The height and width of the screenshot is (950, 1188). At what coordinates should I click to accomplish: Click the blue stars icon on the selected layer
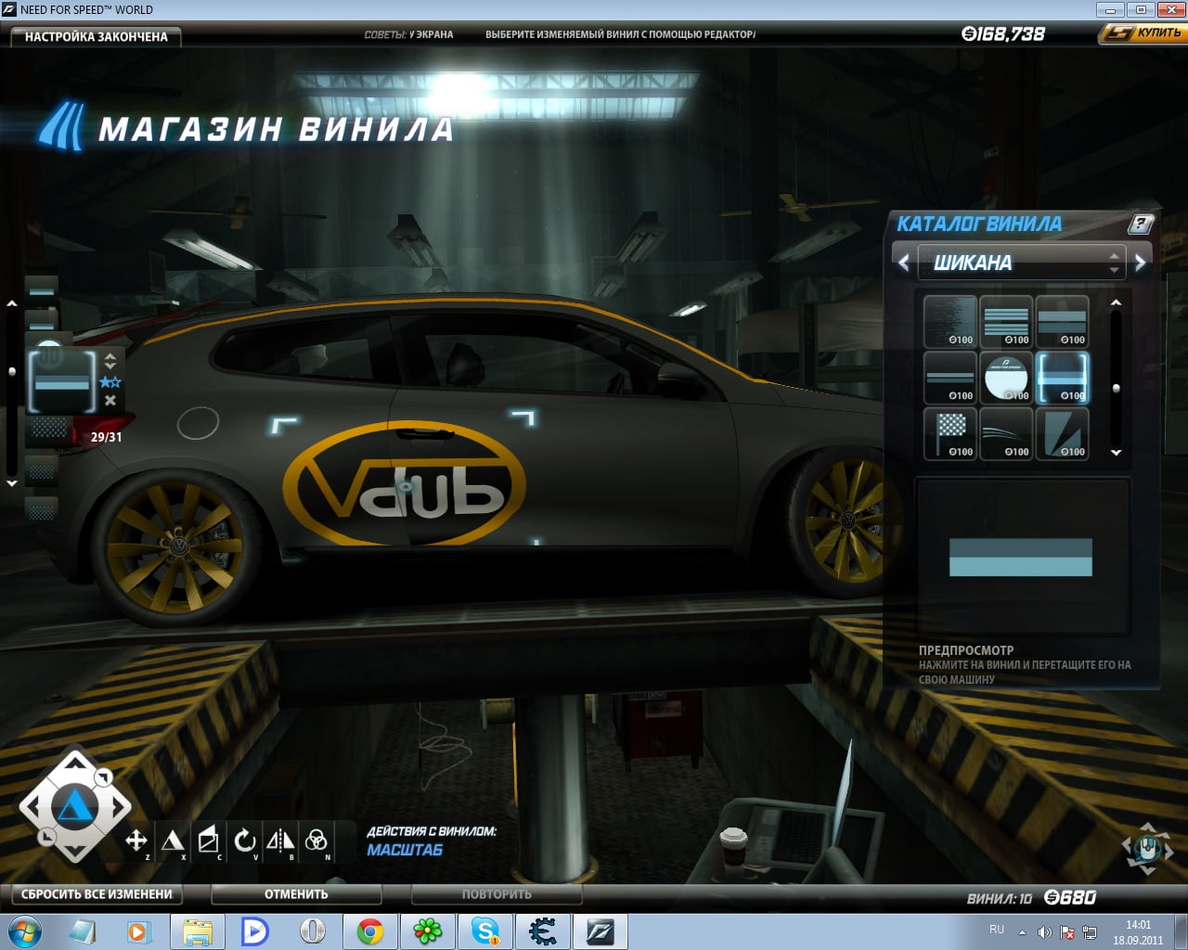click(x=110, y=382)
